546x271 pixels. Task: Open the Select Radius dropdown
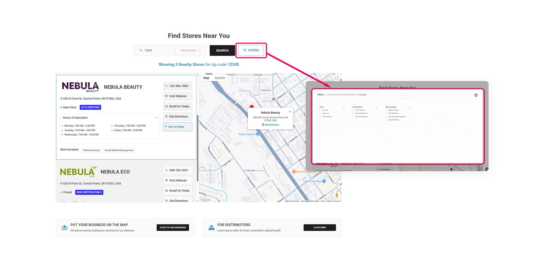pyautogui.click(x=191, y=50)
